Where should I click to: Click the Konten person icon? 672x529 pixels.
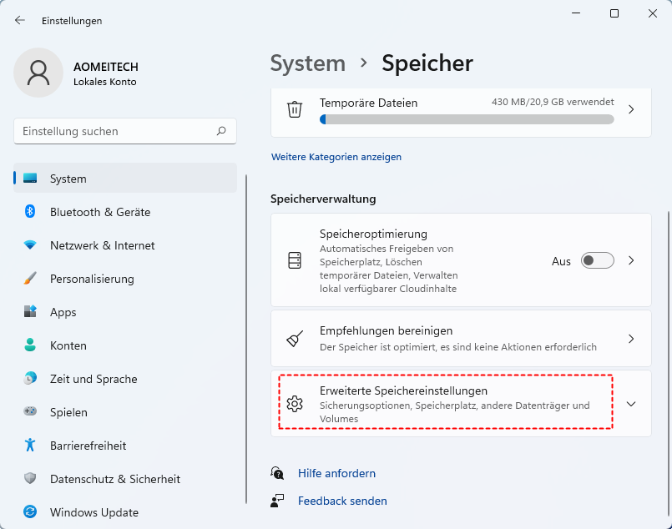pos(30,345)
